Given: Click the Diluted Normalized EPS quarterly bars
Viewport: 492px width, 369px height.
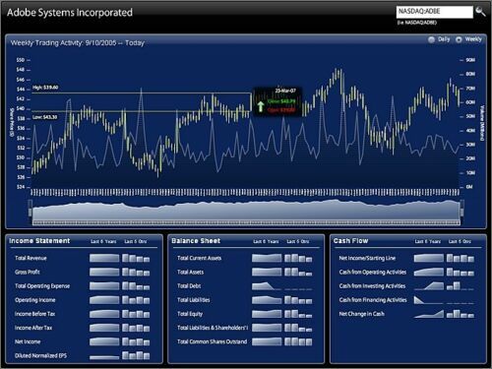Looking at the screenshot, I should tap(136, 355).
